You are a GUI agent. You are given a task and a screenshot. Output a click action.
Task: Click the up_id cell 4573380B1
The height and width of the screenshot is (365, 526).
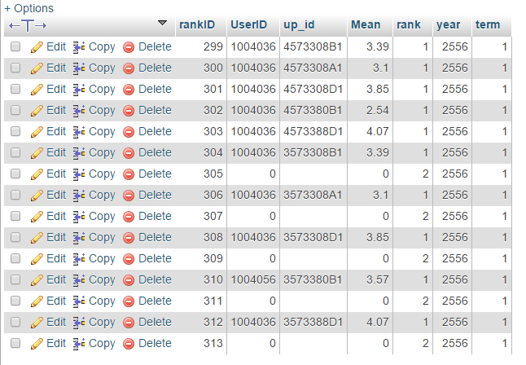(313, 110)
